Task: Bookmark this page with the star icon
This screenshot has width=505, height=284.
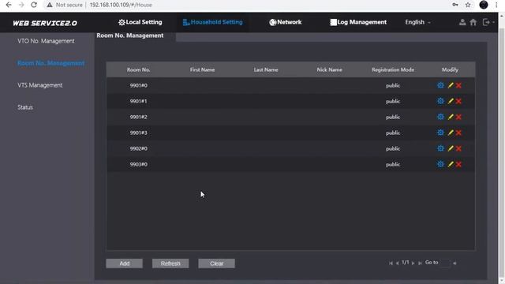Action: 468,5
